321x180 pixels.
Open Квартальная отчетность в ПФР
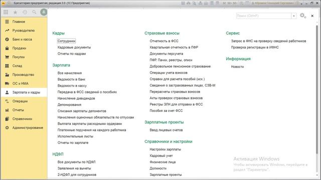174,47
